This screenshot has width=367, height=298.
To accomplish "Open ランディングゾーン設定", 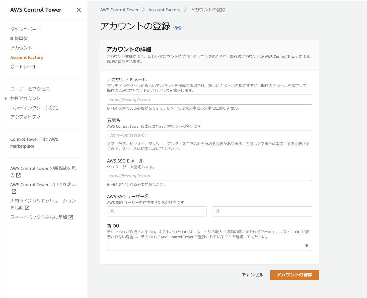I will [x=34, y=108].
